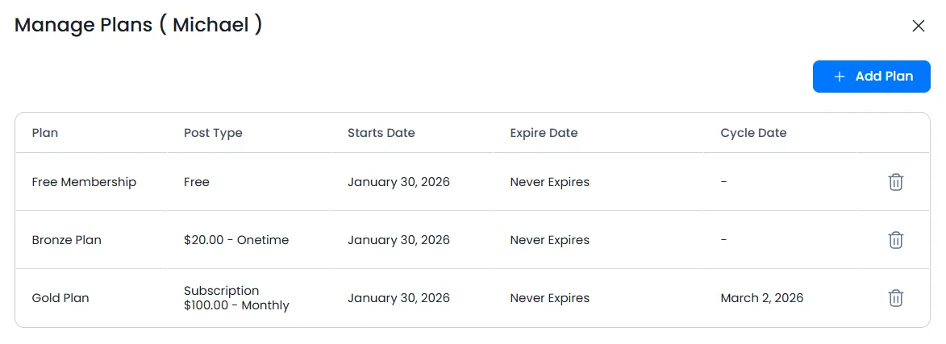Remove the Gold Plan via trash icon

[895, 298]
